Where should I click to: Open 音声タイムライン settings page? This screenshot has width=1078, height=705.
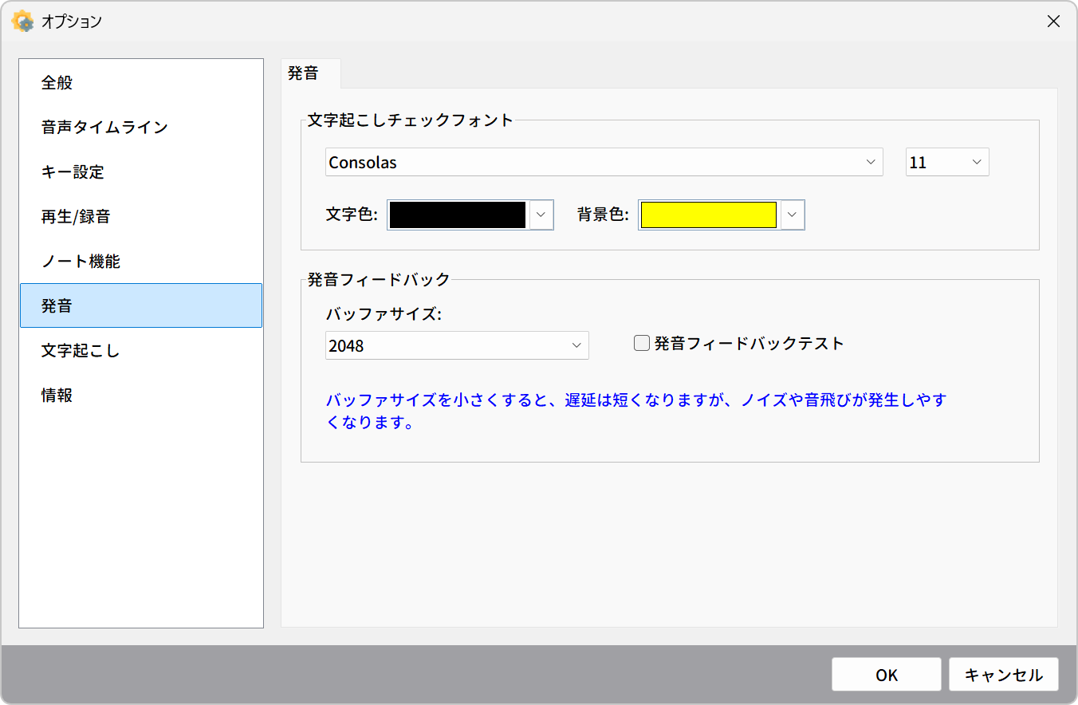coord(141,128)
